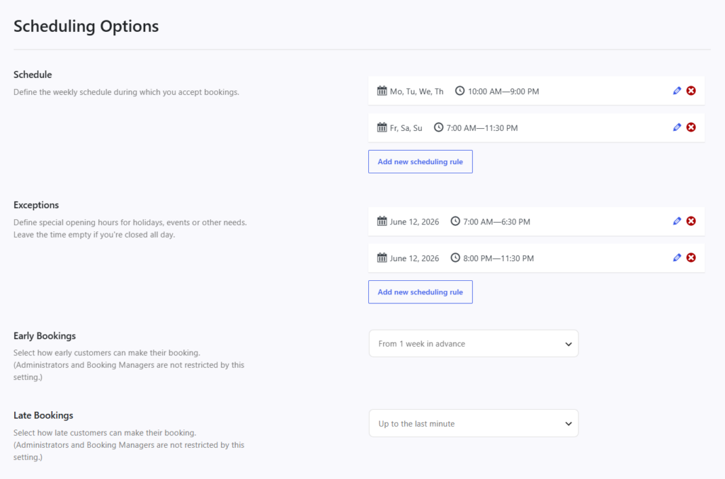Click calendar icon in the 8:00 PM—11:30 PM exception row

tap(382, 258)
